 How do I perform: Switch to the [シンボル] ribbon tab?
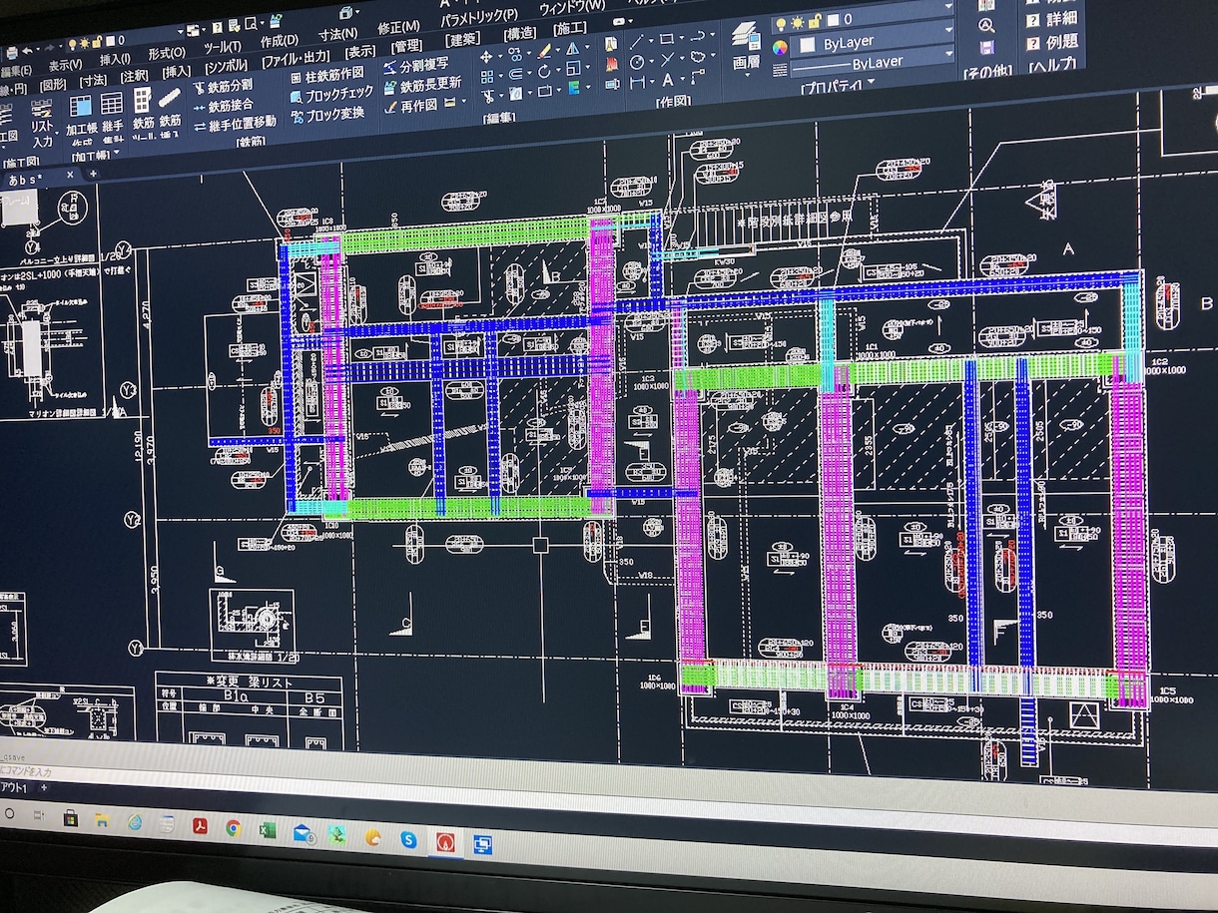point(226,65)
